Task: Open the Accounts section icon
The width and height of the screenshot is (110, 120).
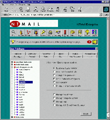Action: click(x=21, y=33)
